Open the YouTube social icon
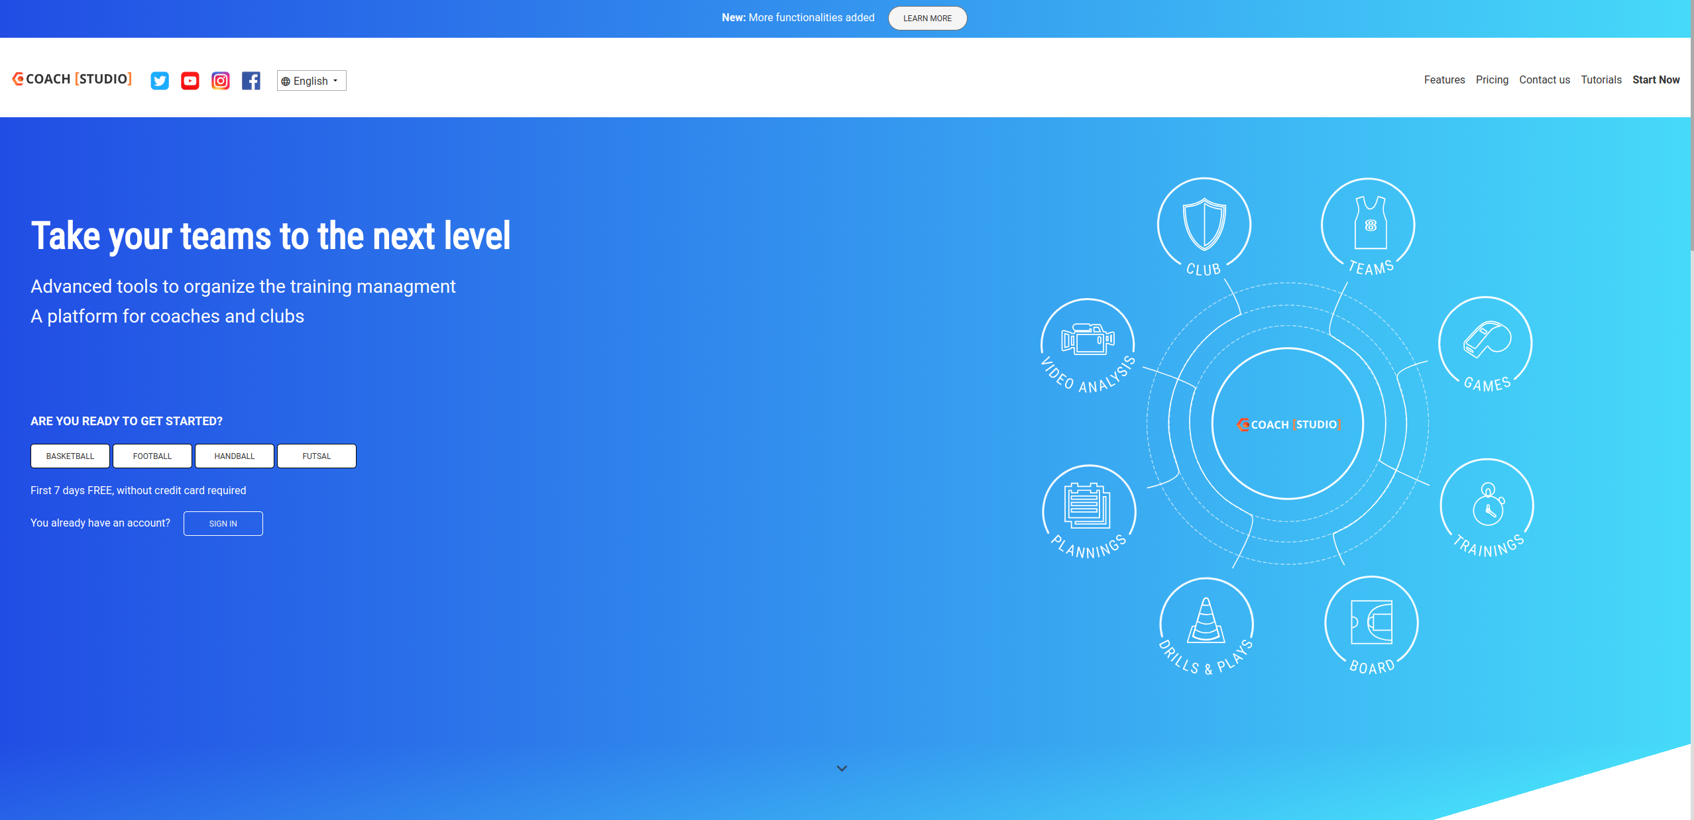Viewport: 1694px width, 820px height. pos(190,81)
